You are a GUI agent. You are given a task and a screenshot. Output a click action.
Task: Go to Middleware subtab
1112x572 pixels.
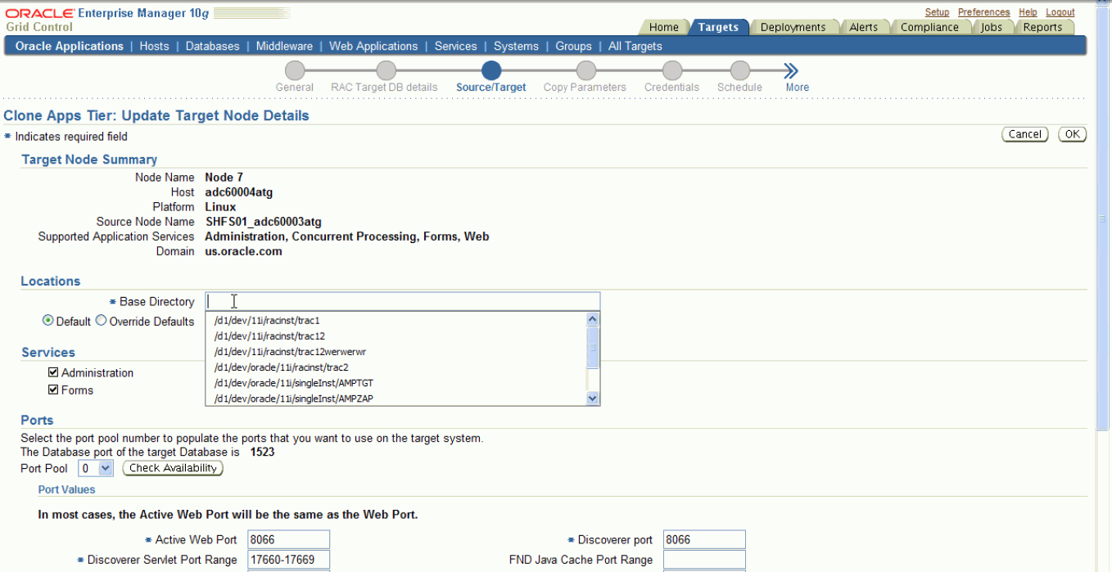coord(284,46)
